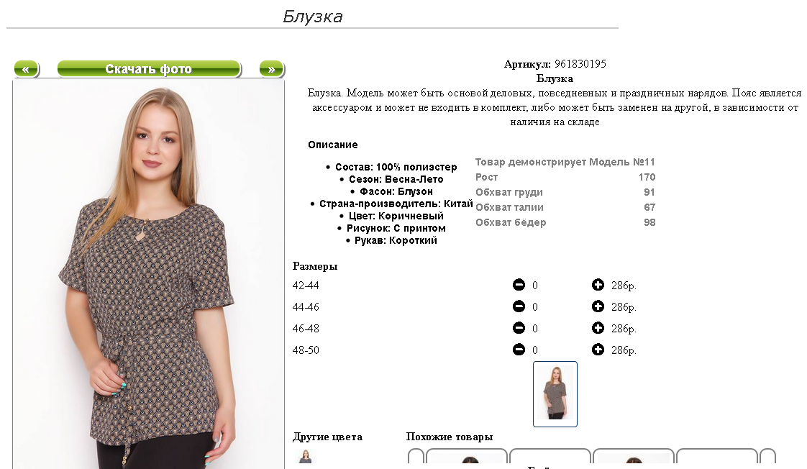Click the minus icon for size 46-48
The height and width of the screenshot is (469, 807).
coord(519,328)
